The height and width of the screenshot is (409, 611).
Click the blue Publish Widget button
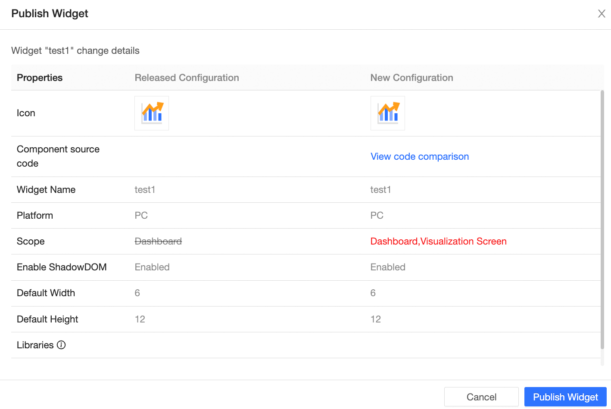click(565, 397)
